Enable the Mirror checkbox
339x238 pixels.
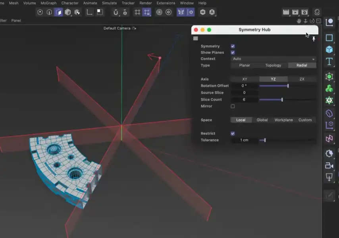[x=233, y=106]
